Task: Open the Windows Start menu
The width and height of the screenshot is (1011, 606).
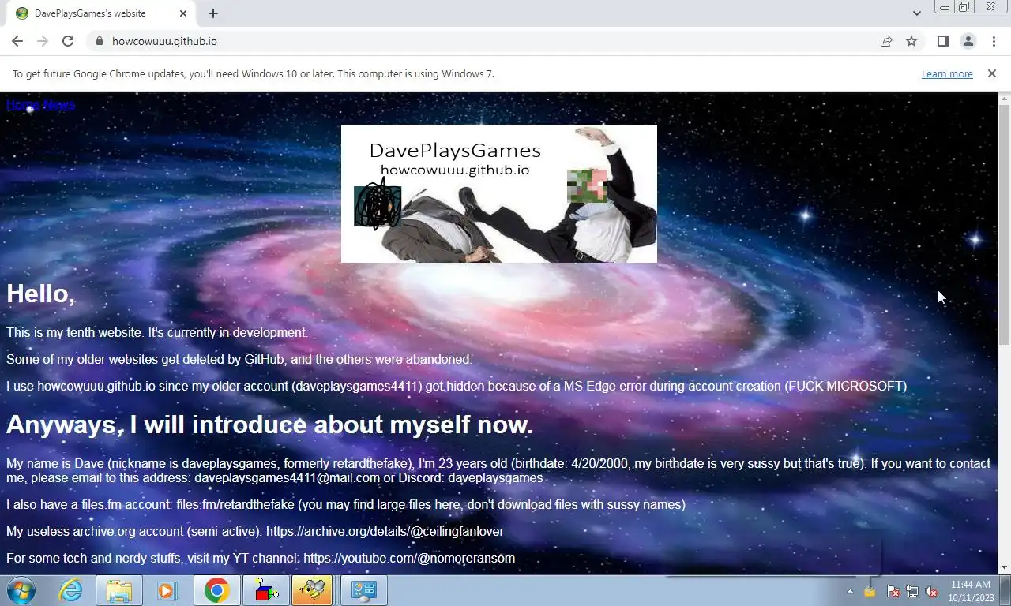Action: 21,590
